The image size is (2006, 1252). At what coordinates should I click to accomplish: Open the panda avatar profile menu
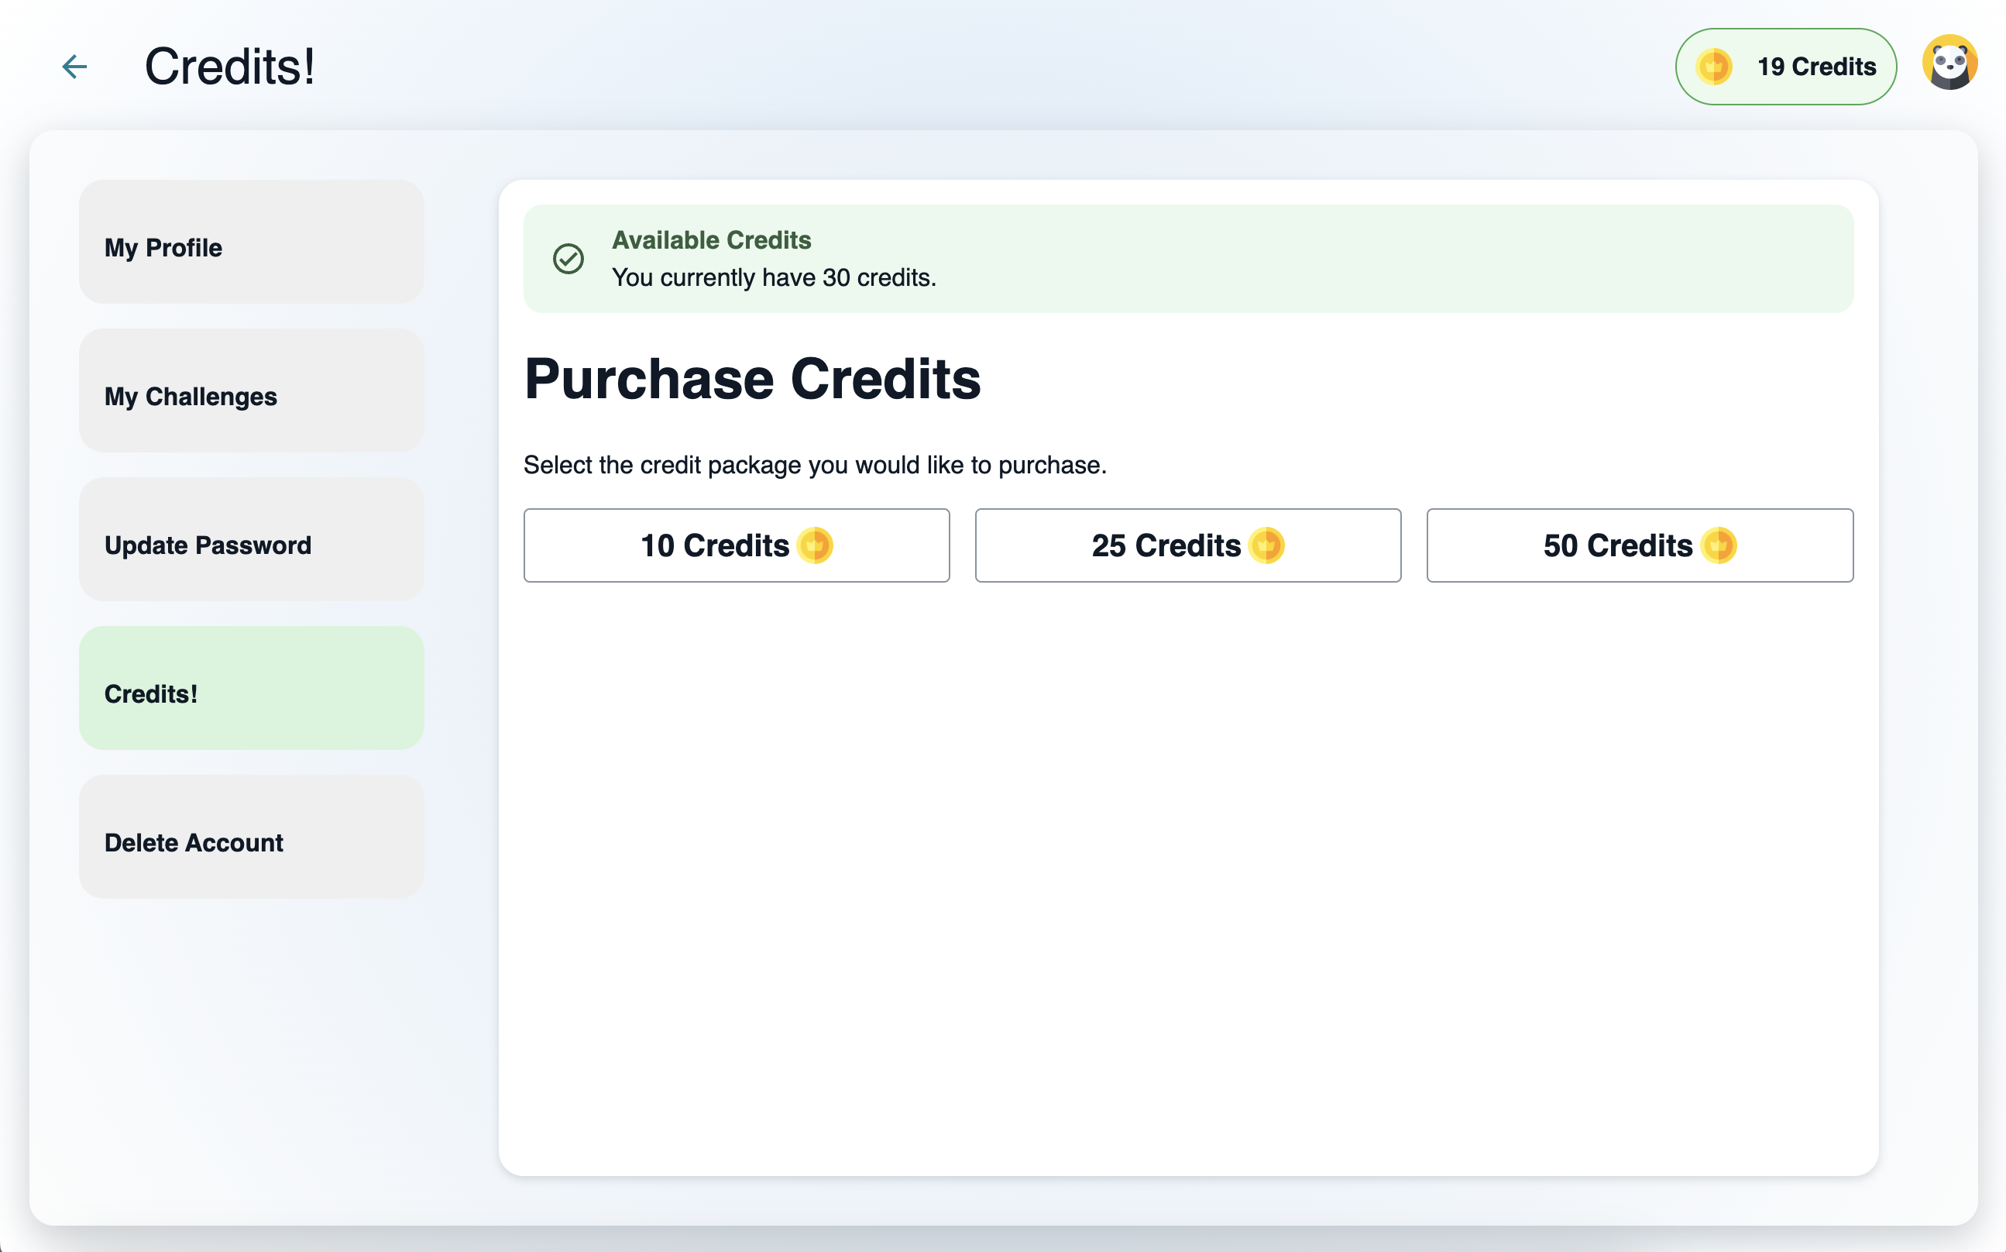point(1949,63)
